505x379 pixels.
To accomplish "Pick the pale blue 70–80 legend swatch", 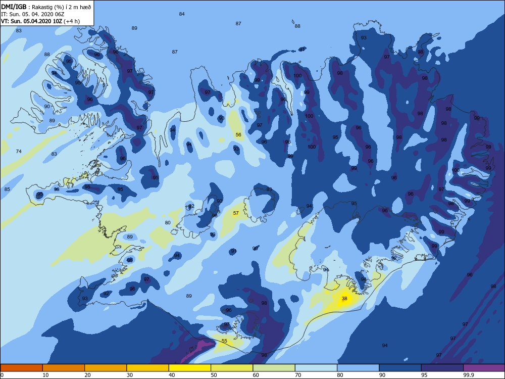I will point(316,368).
